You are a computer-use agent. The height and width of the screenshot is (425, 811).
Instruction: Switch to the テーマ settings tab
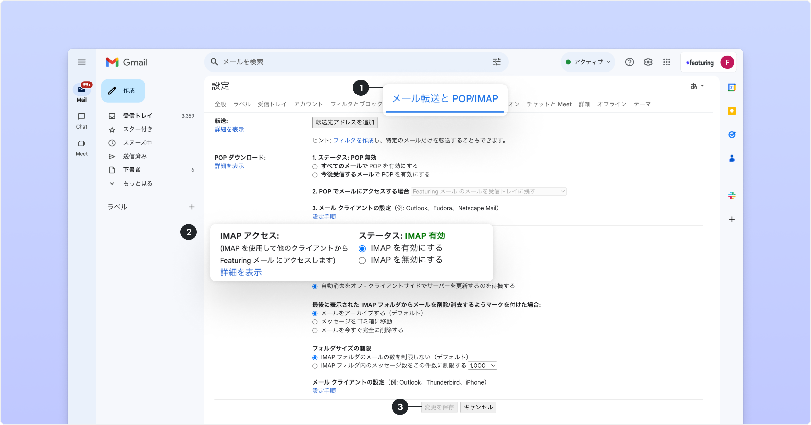coord(642,104)
